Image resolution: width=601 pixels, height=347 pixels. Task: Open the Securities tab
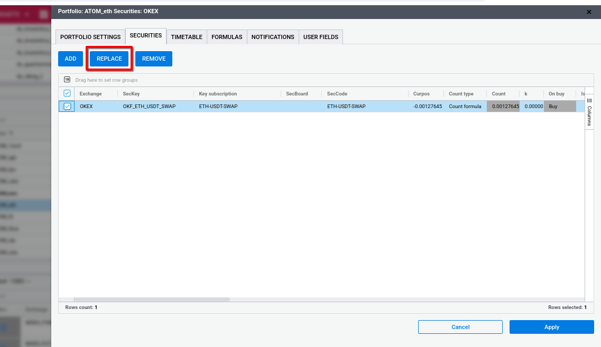click(x=146, y=35)
